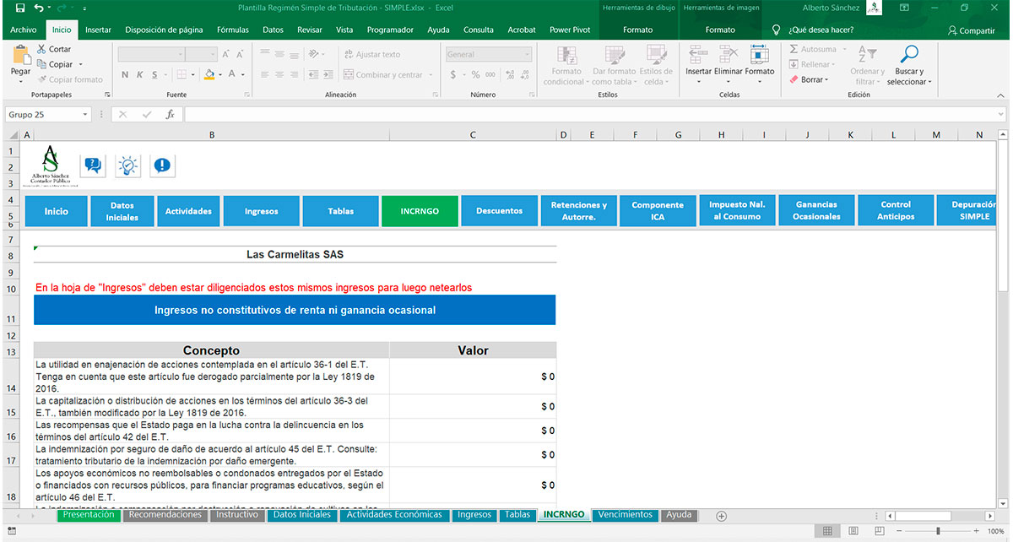The width and height of the screenshot is (1013, 542).
Task: Click the Pegar clipboard icon
Action: (x=20, y=56)
